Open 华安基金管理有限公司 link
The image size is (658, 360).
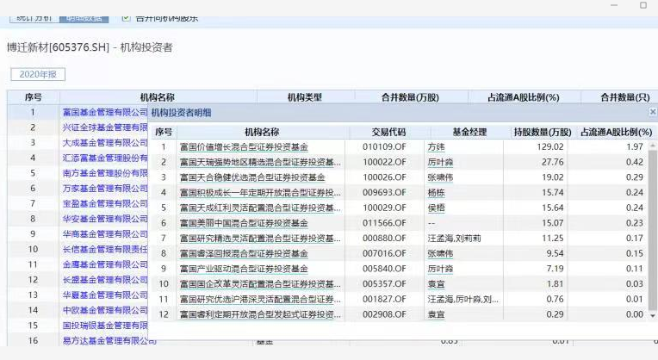pyautogui.click(x=105, y=219)
